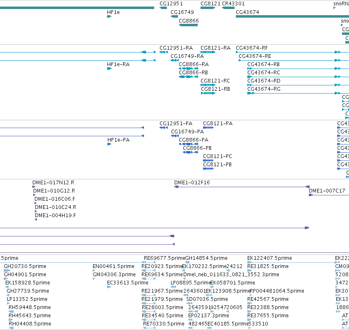The image size is (349, 330).
Task: Select EST GH14854.5prime
Action: 206,258
